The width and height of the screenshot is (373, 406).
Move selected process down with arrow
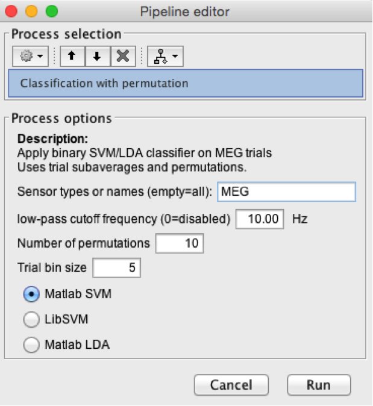(x=97, y=56)
